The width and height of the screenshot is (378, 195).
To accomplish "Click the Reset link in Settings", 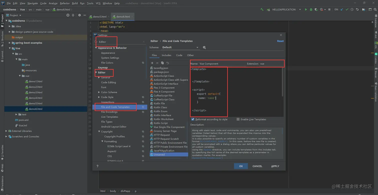I will coord(280,41).
